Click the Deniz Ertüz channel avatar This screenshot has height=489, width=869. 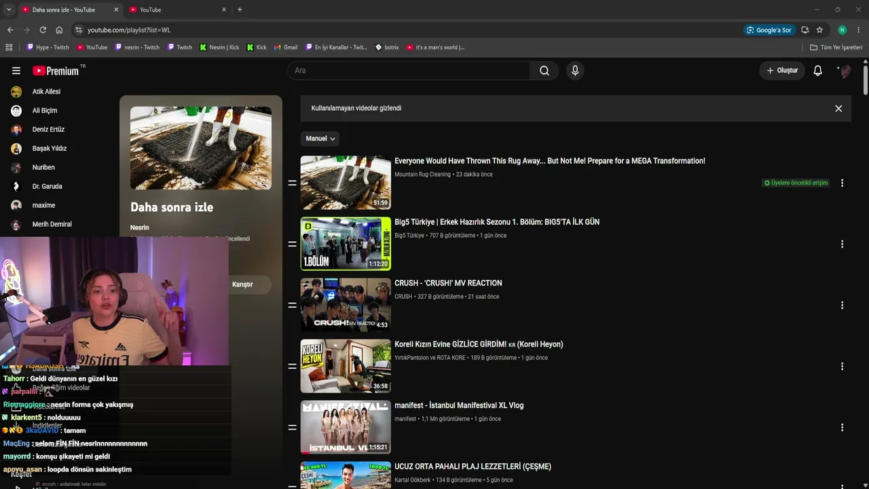coord(16,130)
